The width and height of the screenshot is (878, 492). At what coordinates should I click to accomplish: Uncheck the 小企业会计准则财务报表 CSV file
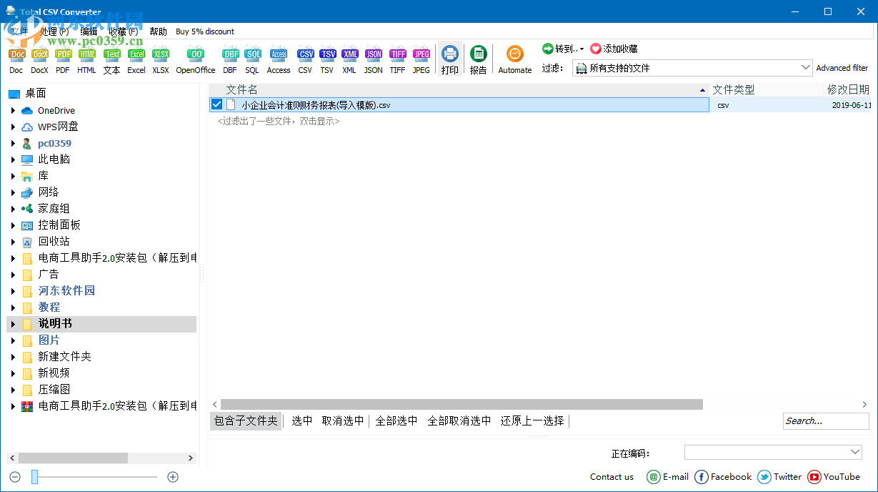click(x=216, y=104)
